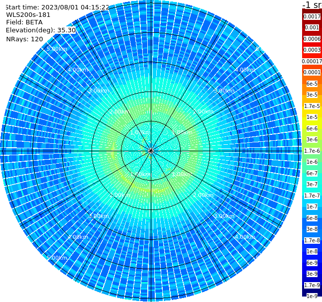Select the lower-left 4.00km range ring label
Viewport: 322px width, 302px height.
(x=78, y=237)
